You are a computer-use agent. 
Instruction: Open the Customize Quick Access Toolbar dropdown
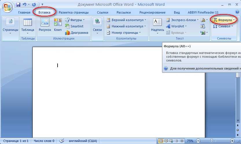tap(43, 5)
